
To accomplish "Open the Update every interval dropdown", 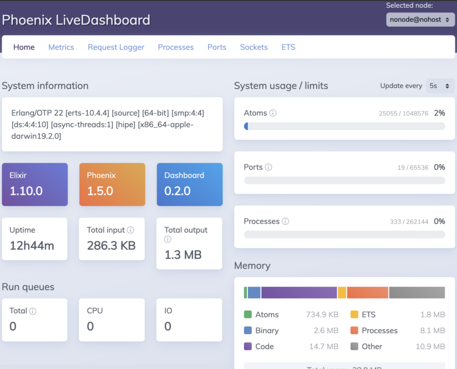I will [440, 86].
